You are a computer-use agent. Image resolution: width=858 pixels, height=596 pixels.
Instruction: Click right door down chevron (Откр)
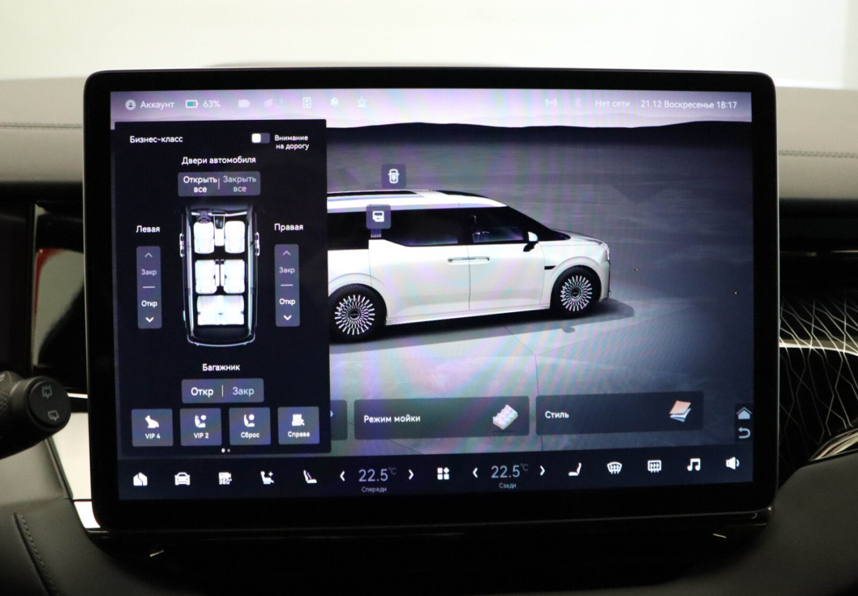click(x=287, y=317)
